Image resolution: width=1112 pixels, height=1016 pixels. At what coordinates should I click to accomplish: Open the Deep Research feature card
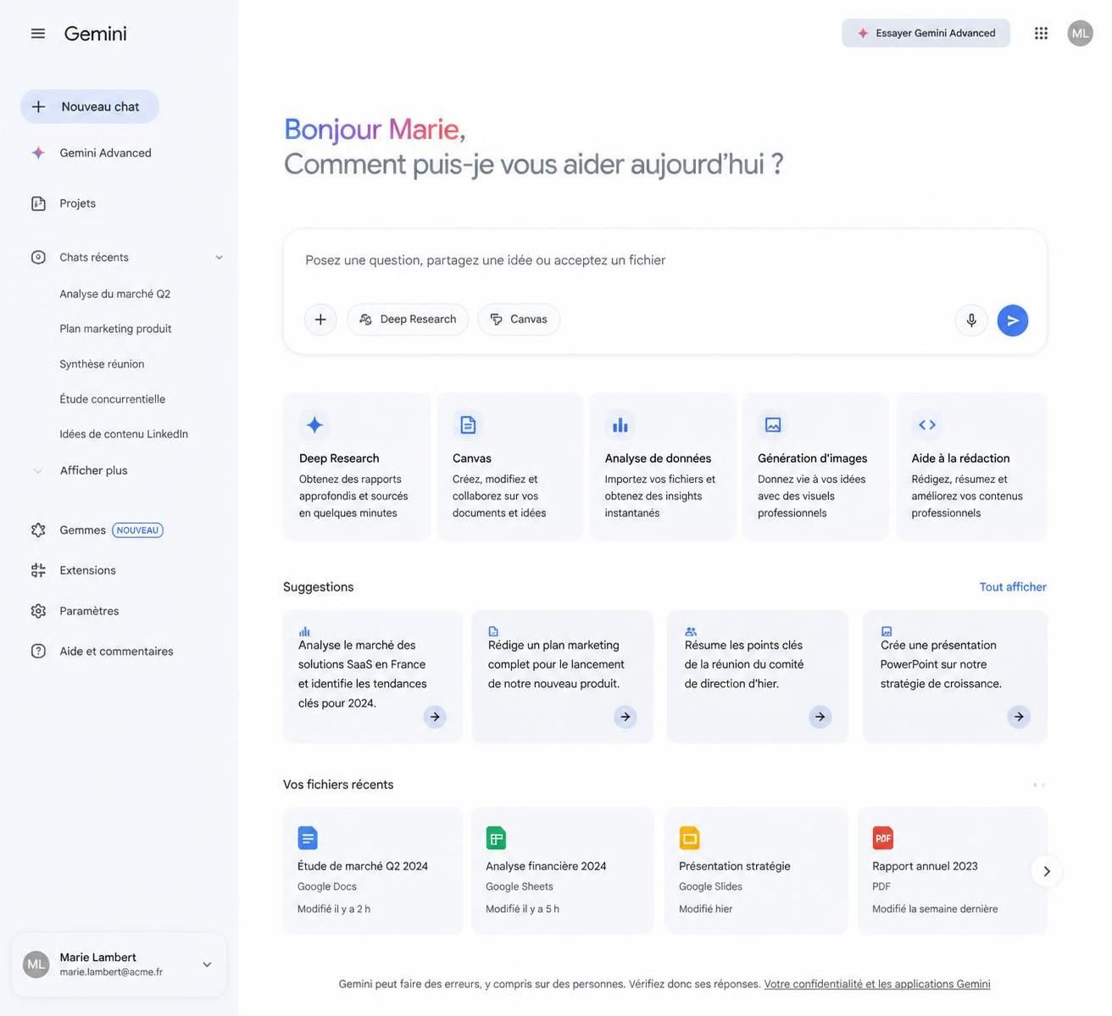coord(357,466)
